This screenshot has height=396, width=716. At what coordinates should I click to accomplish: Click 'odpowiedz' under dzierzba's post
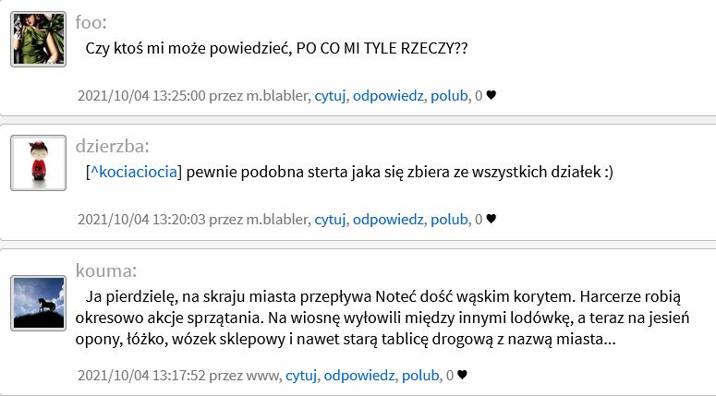[388, 220]
